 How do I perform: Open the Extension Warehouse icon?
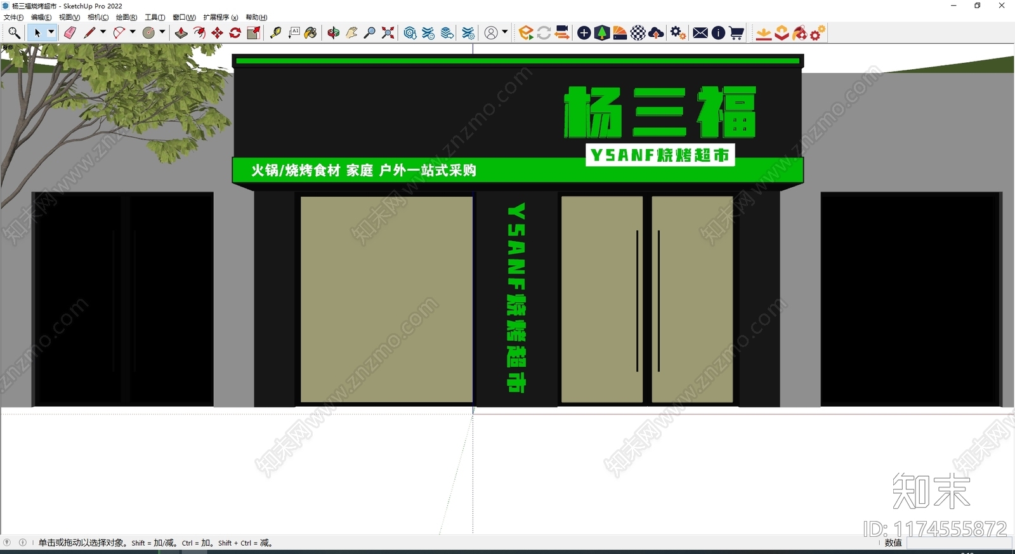point(429,33)
